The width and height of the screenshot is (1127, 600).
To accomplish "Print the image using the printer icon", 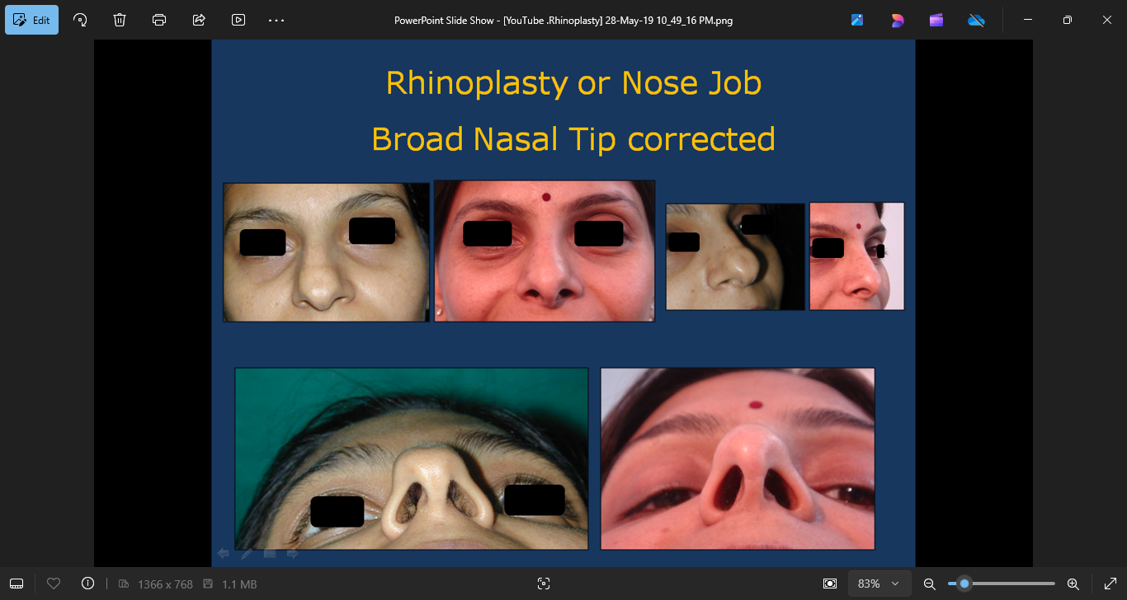I will tap(159, 20).
